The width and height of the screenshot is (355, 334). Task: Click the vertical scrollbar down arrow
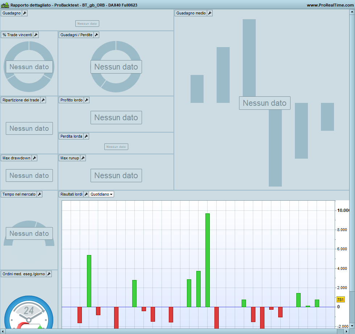[x=352, y=326]
